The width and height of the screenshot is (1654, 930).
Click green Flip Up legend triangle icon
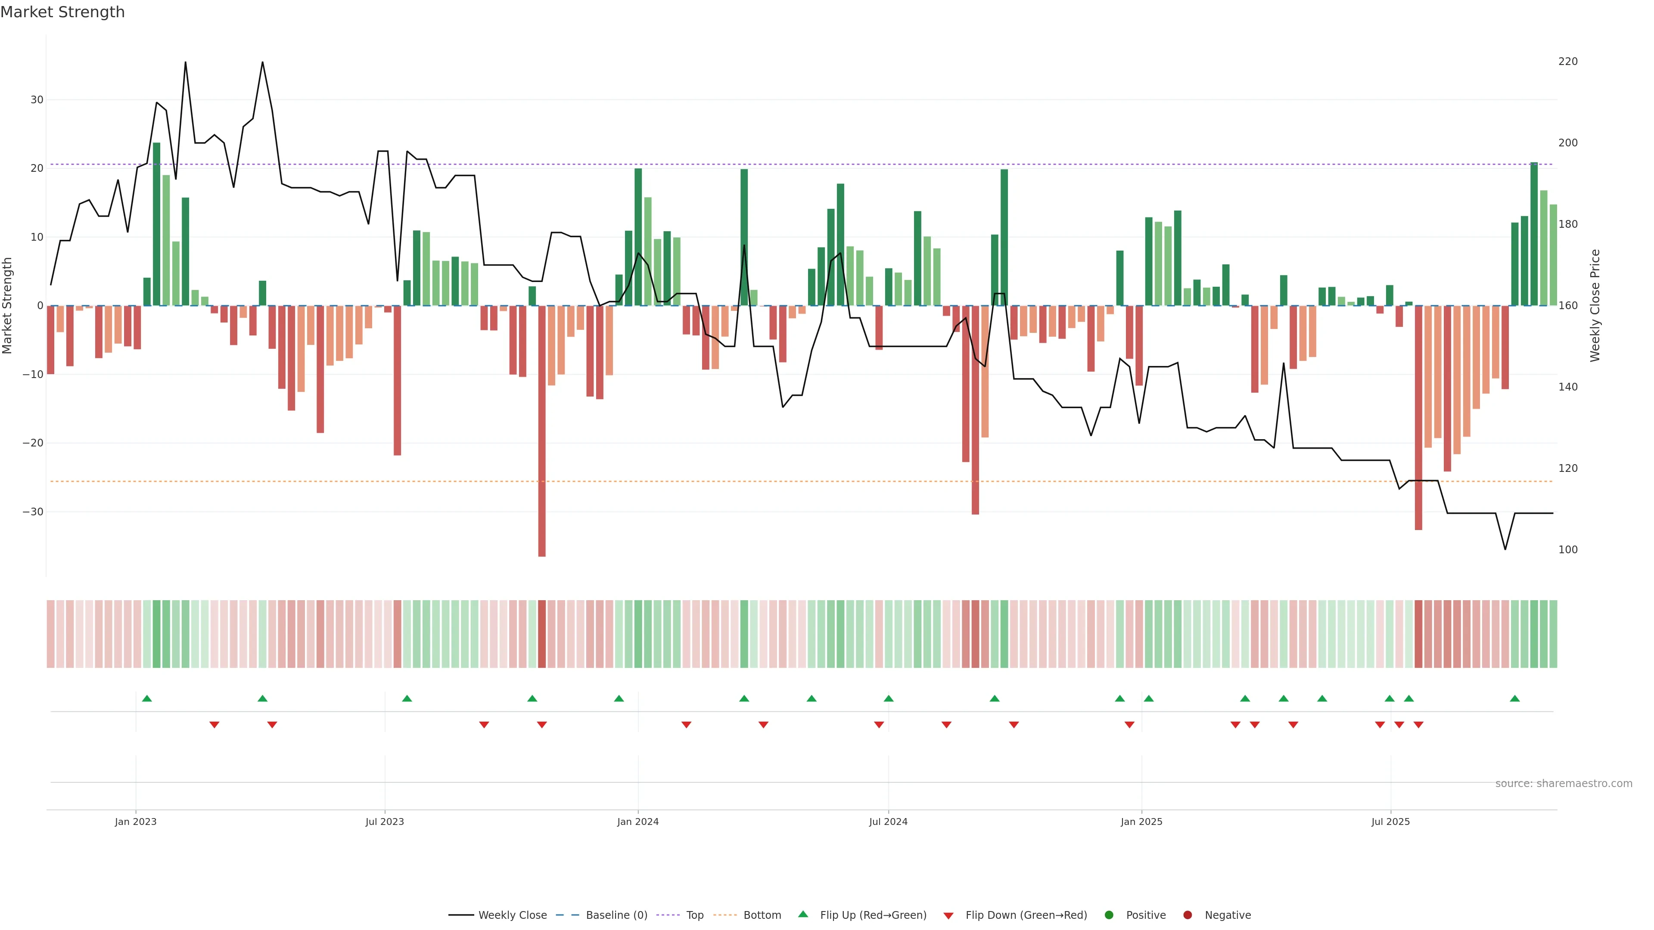coord(802,914)
